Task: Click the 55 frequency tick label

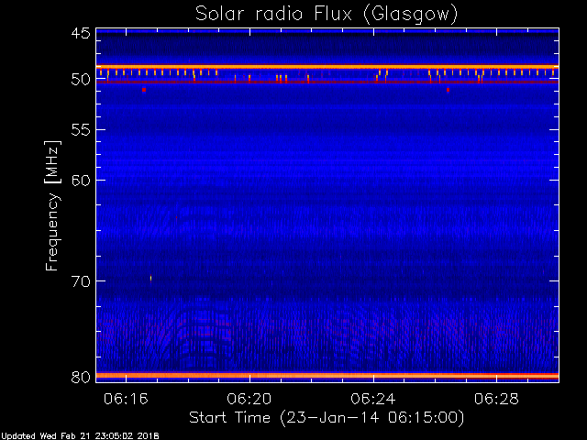Action: pyautogui.click(x=81, y=130)
